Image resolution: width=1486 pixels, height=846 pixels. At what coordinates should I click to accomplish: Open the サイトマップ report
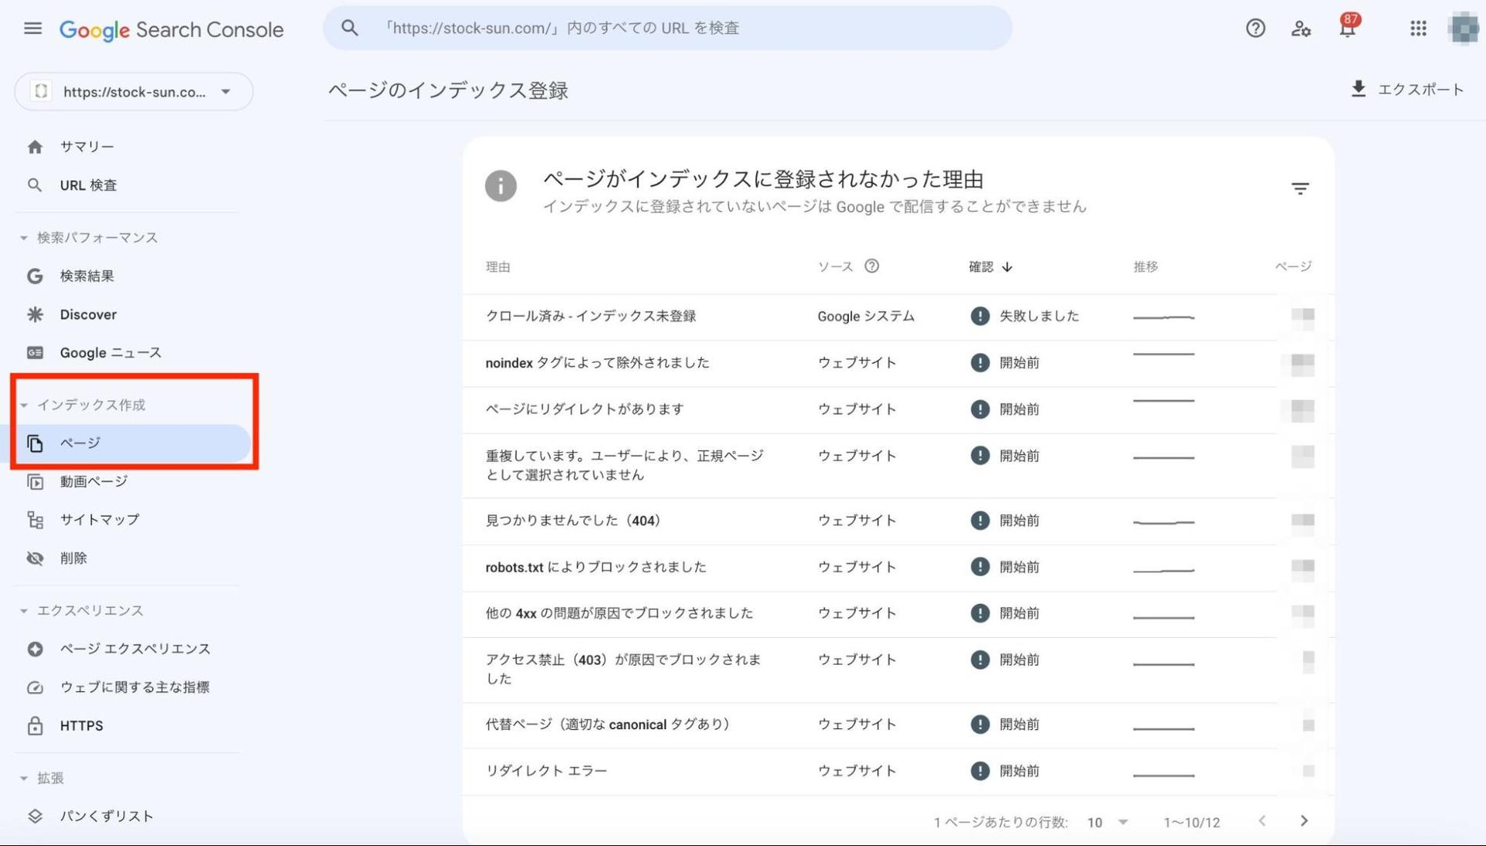point(100,519)
